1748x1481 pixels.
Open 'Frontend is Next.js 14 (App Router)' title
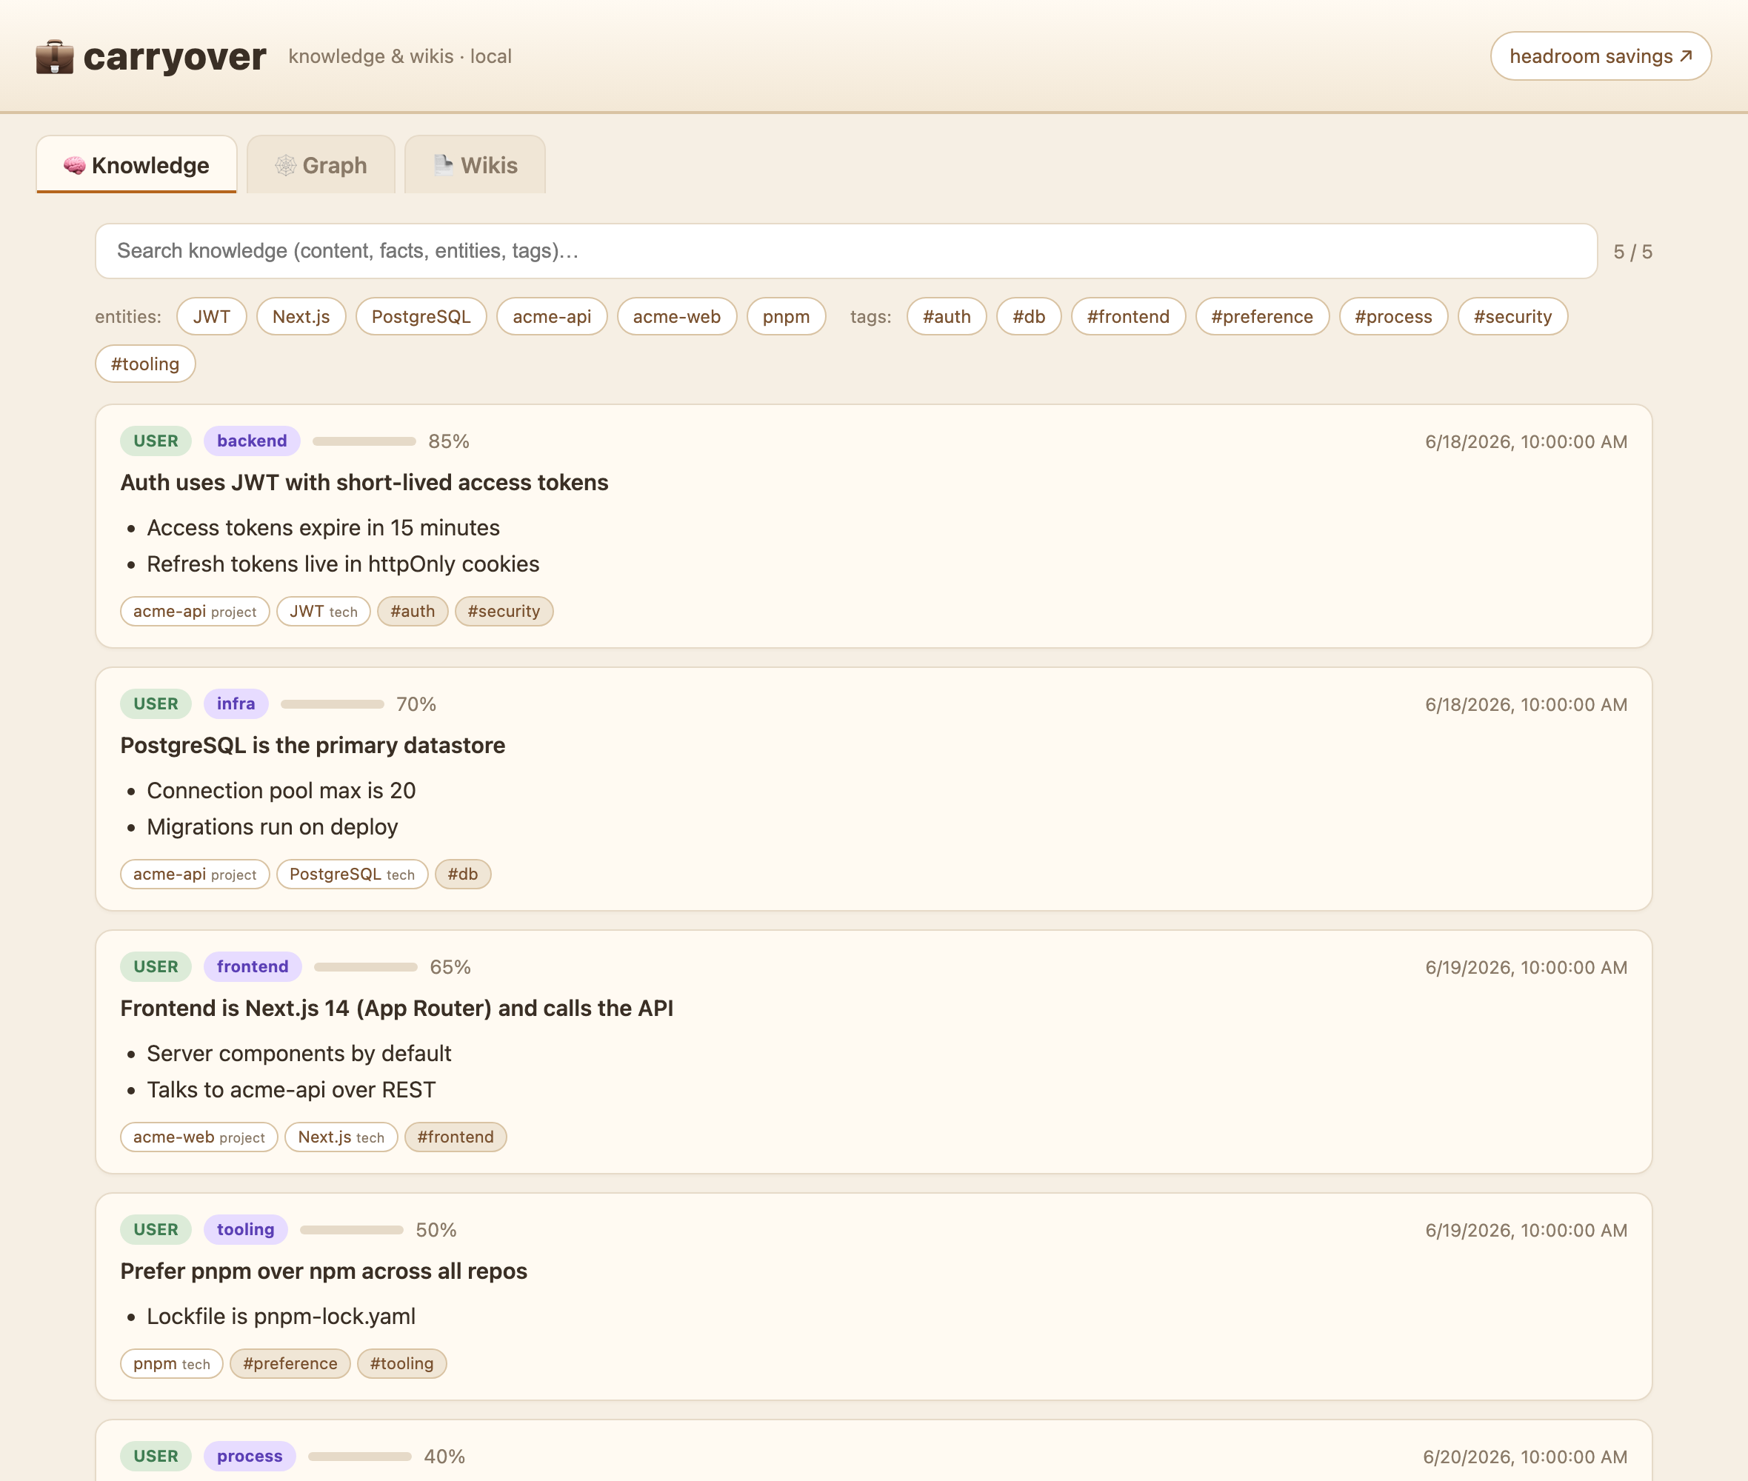397,1009
